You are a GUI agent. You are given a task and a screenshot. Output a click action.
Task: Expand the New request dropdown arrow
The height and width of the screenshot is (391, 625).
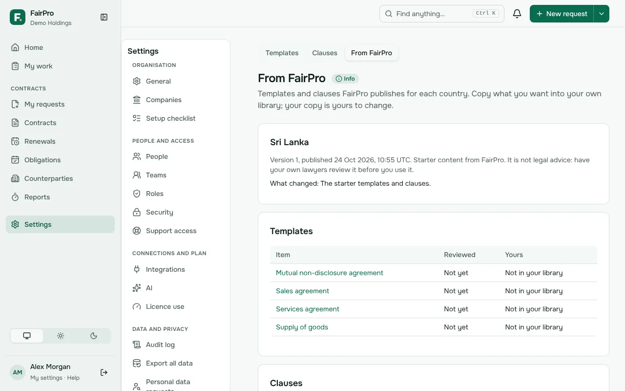[x=602, y=14]
